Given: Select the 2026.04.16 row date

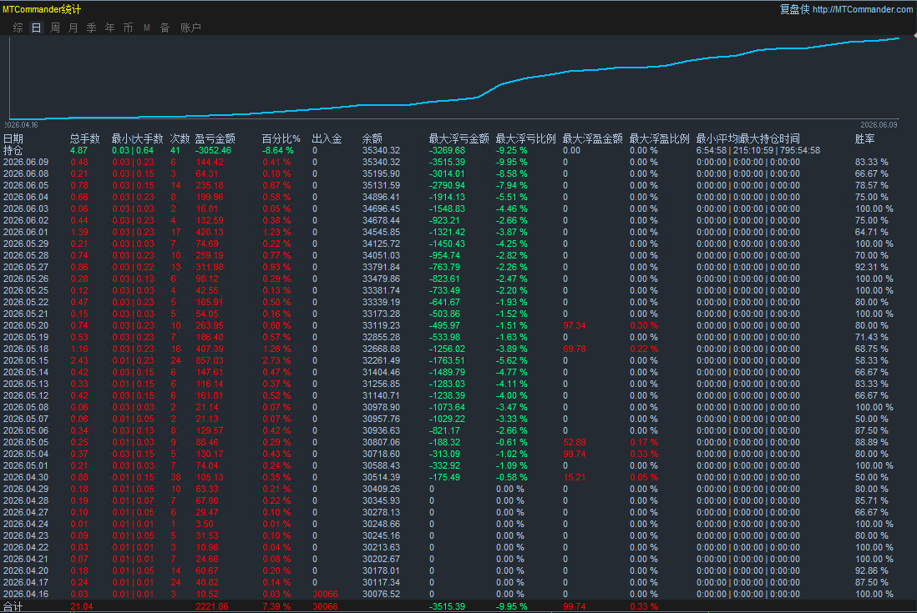Looking at the screenshot, I should tap(26, 594).
